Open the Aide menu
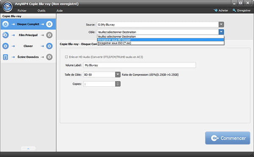This screenshot has height=157, width=254. (x=60, y=11)
